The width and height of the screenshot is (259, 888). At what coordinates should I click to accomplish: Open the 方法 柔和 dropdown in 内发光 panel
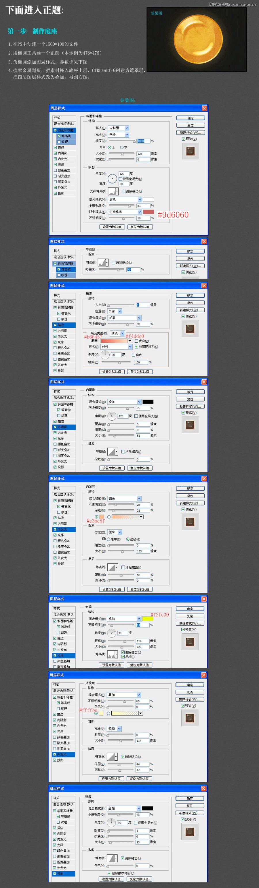pos(115,532)
